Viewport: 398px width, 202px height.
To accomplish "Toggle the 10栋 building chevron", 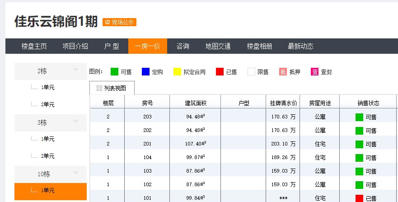I will (x=76, y=173).
